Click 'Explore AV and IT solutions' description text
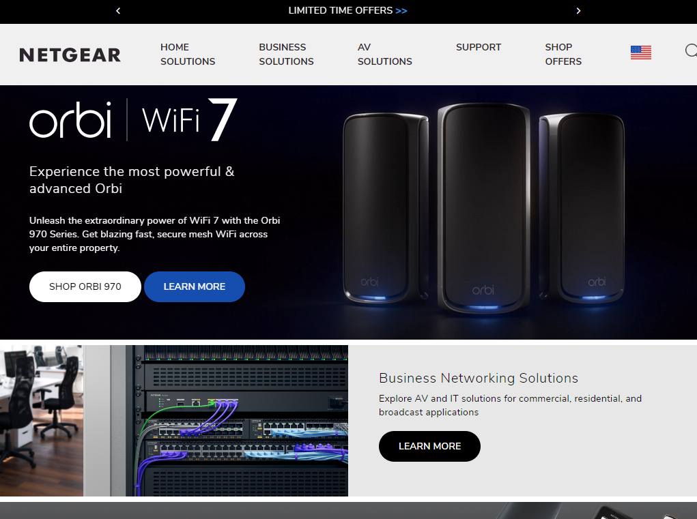This screenshot has height=519, width=697. click(511, 405)
